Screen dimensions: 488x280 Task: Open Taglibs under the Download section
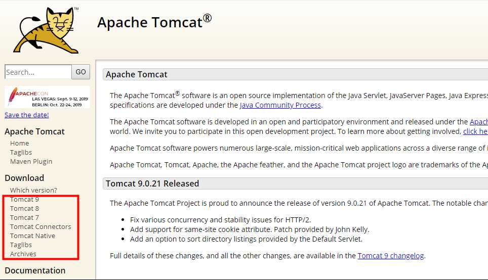tap(21, 245)
